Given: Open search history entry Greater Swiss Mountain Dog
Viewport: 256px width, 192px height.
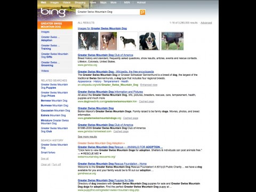Looking at the screenshot, I should tap(54, 146).
